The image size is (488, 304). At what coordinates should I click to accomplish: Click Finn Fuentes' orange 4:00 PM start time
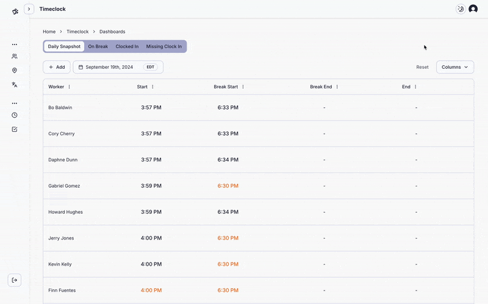pos(151,291)
